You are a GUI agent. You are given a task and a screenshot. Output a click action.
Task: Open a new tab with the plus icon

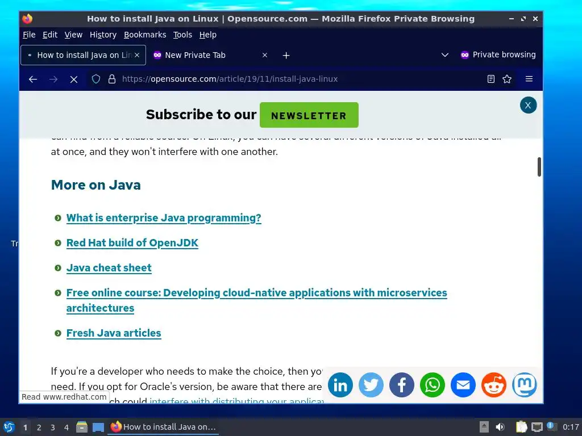286,55
